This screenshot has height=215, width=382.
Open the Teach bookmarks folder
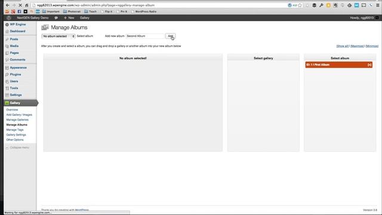(90, 11)
